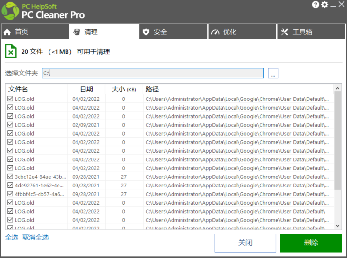Screen dimensions: 347x258
Task: Click the file list scrollbar up arrow
Action: point(337,88)
